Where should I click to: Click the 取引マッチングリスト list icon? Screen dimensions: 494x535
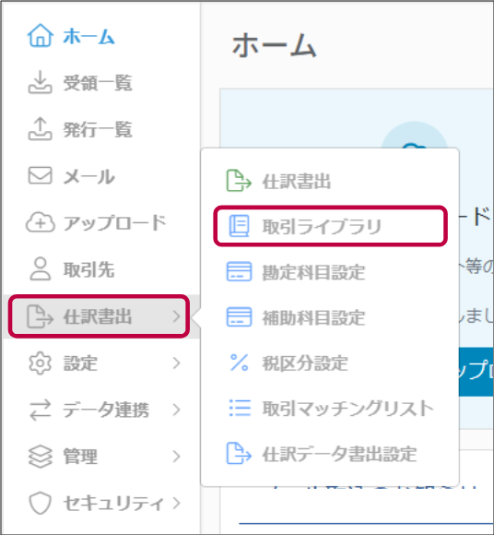tap(240, 408)
